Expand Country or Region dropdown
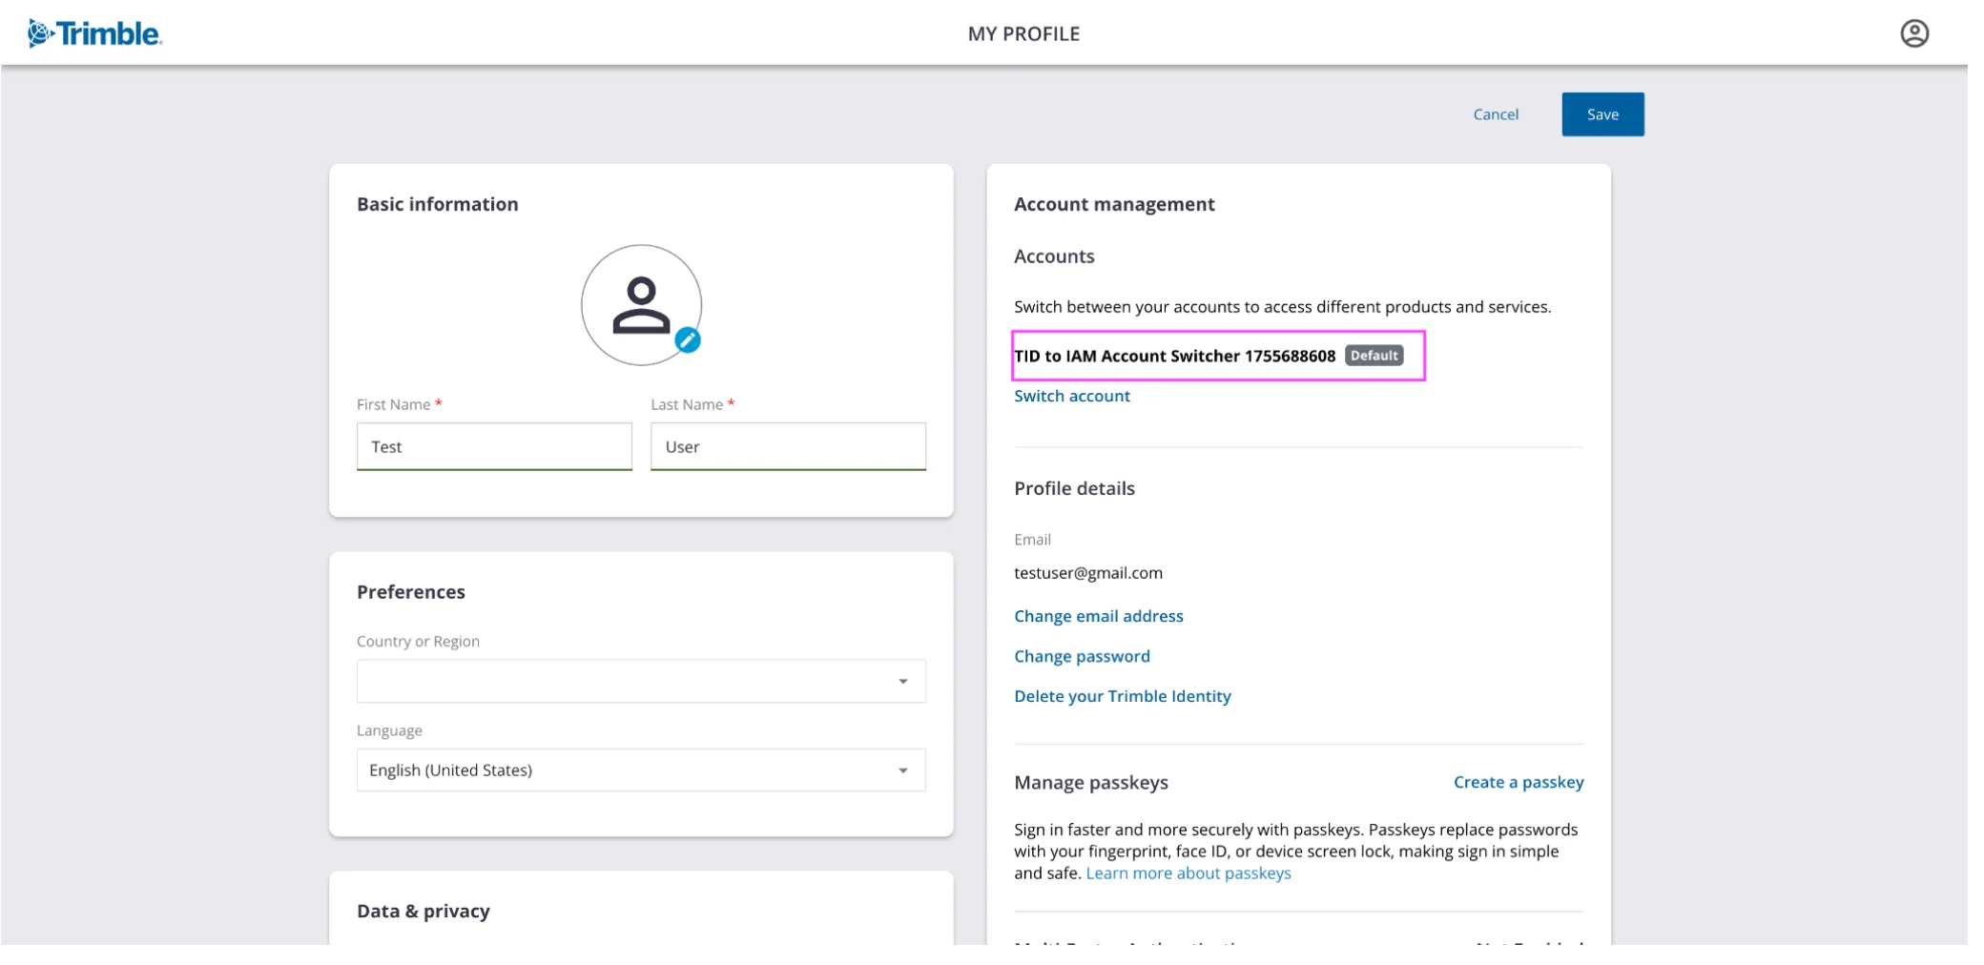 641,681
